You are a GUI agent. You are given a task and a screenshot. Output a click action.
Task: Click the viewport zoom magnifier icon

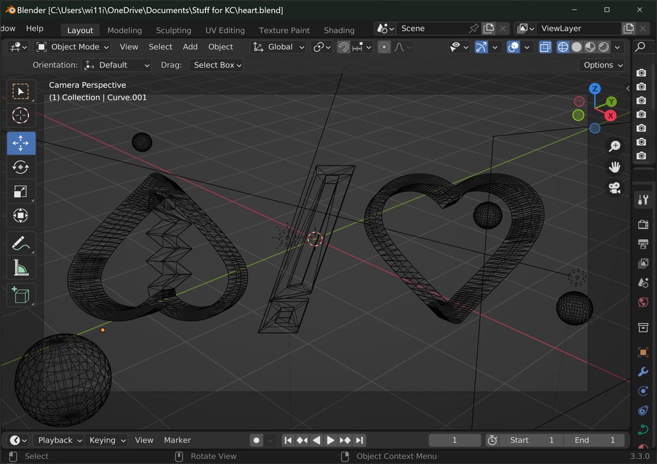click(x=614, y=146)
